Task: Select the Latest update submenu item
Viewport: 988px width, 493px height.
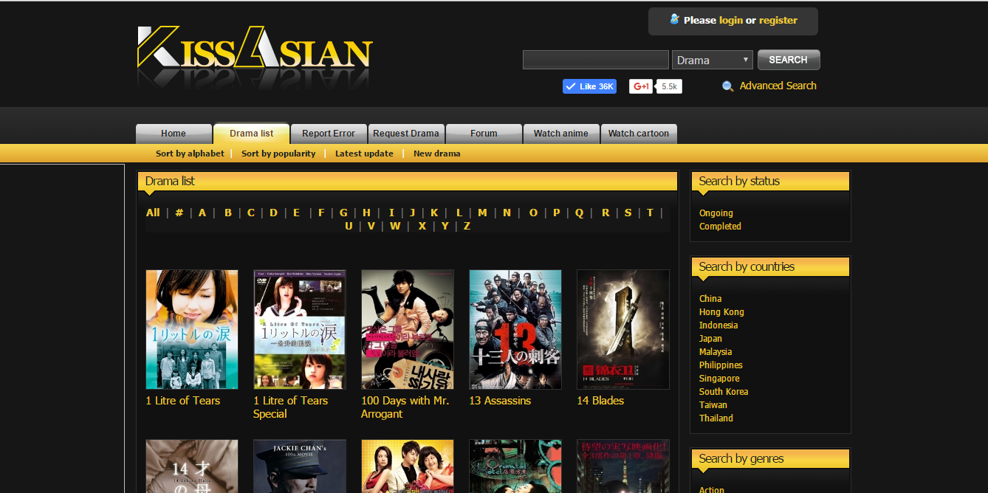Action: coord(364,154)
